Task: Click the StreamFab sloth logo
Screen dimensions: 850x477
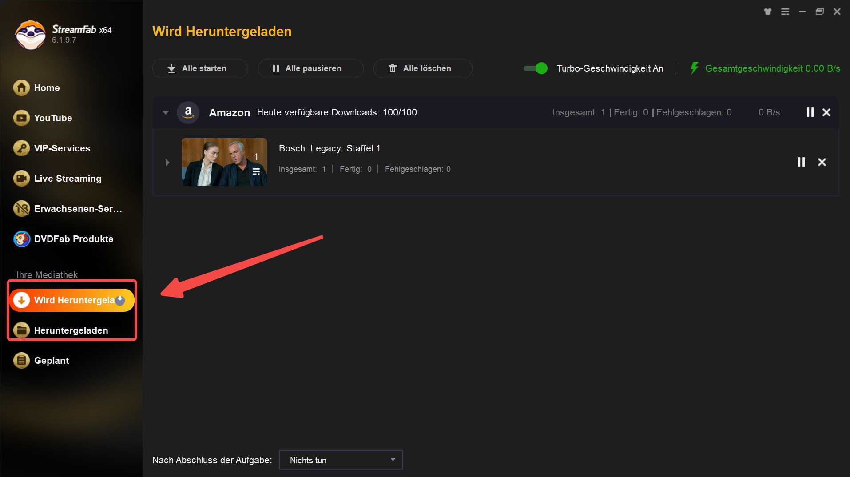Action: point(30,35)
